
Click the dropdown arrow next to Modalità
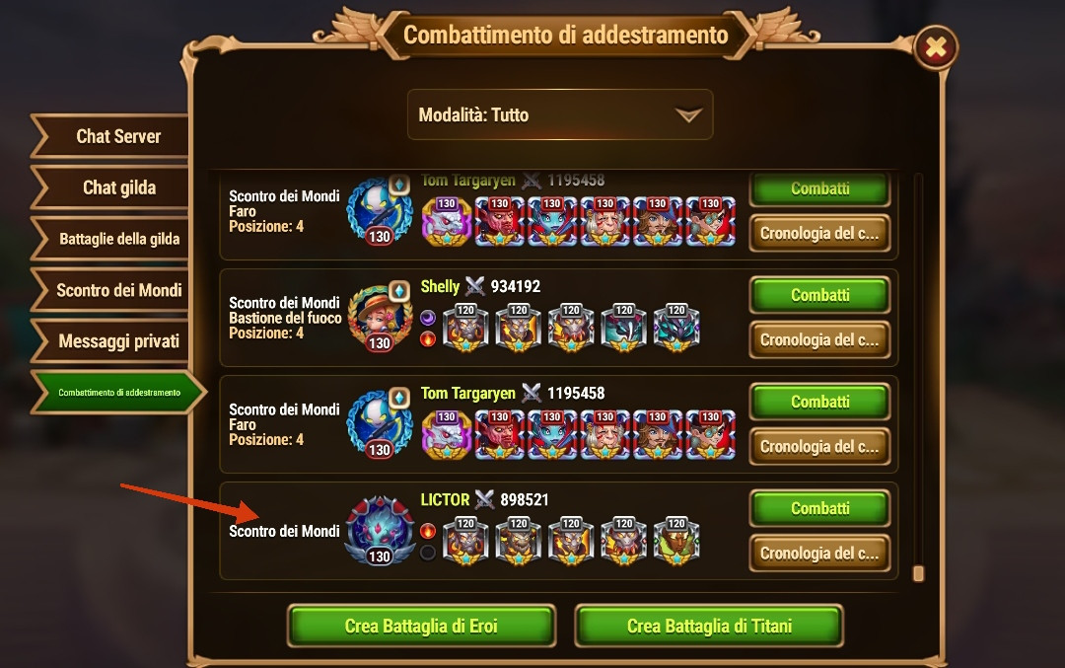(x=688, y=115)
